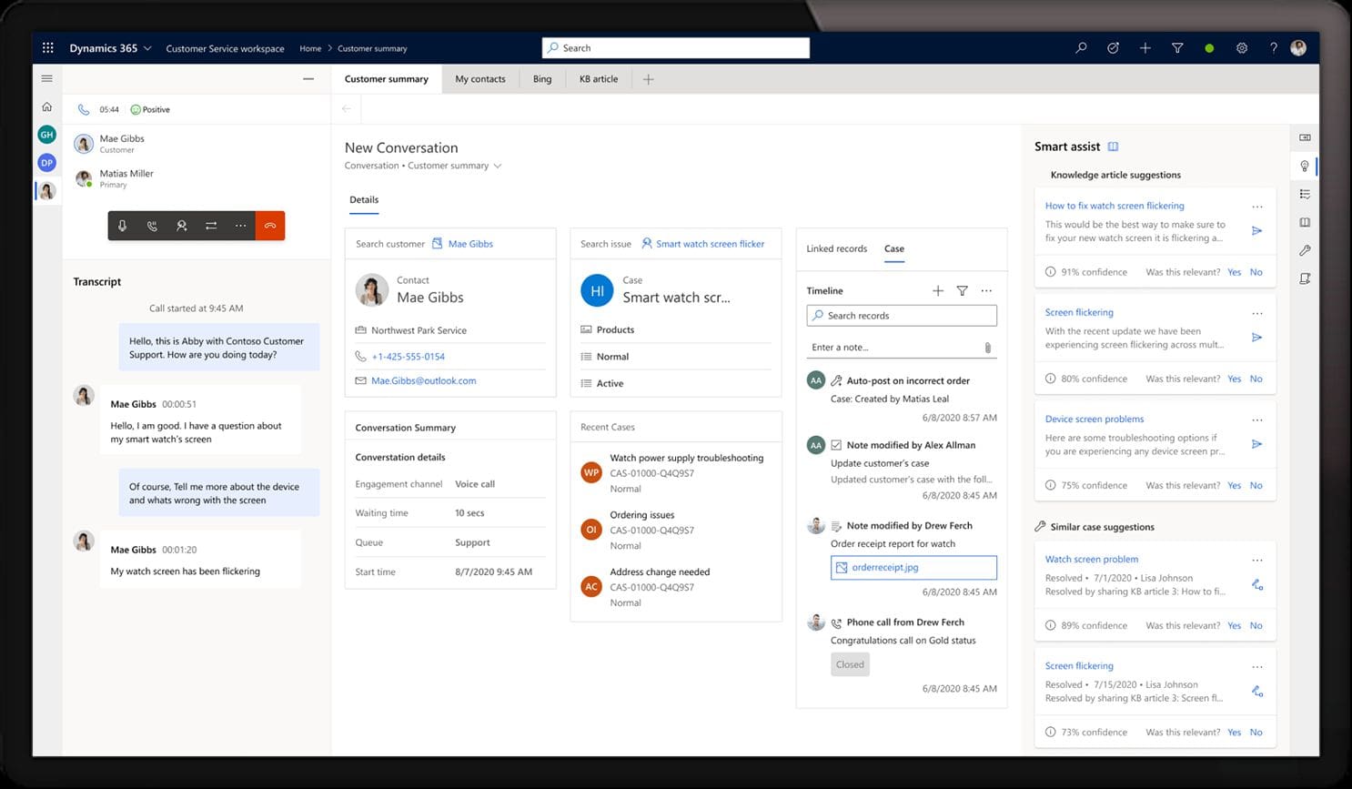
Task: Select the GH session in left rail
Action: pyautogui.click(x=47, y=135)
